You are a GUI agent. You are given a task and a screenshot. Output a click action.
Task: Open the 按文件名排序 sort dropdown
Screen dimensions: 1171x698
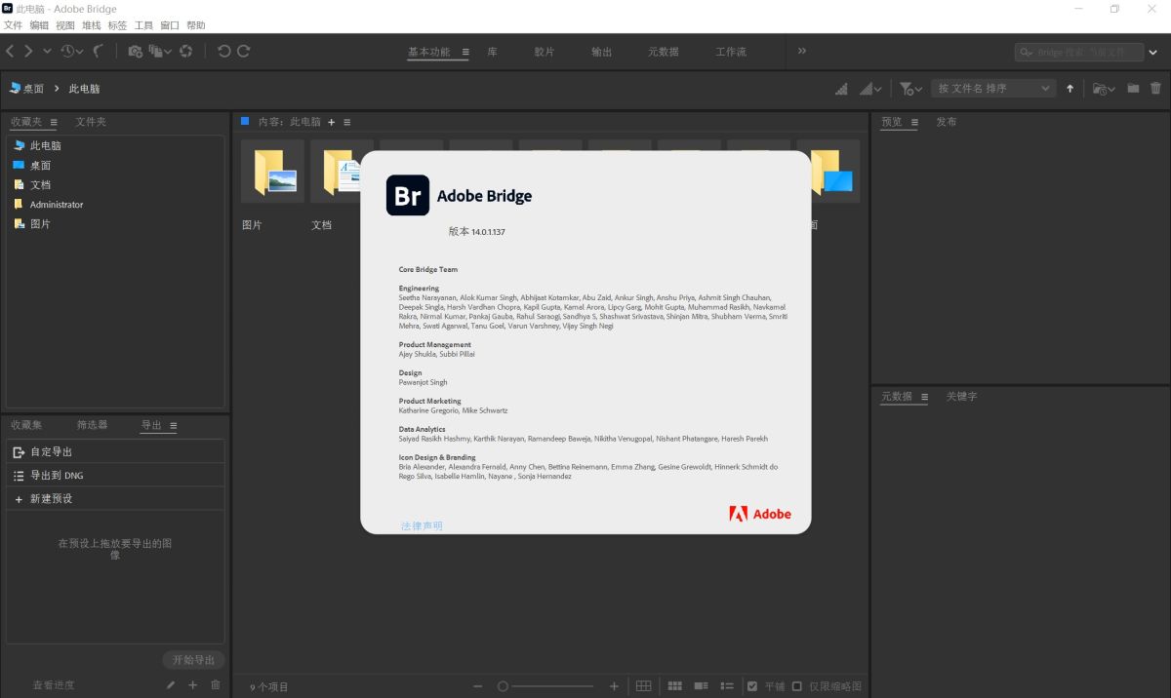993,89
